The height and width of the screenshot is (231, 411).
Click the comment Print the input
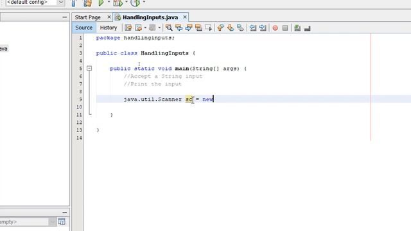coord(153,84)
